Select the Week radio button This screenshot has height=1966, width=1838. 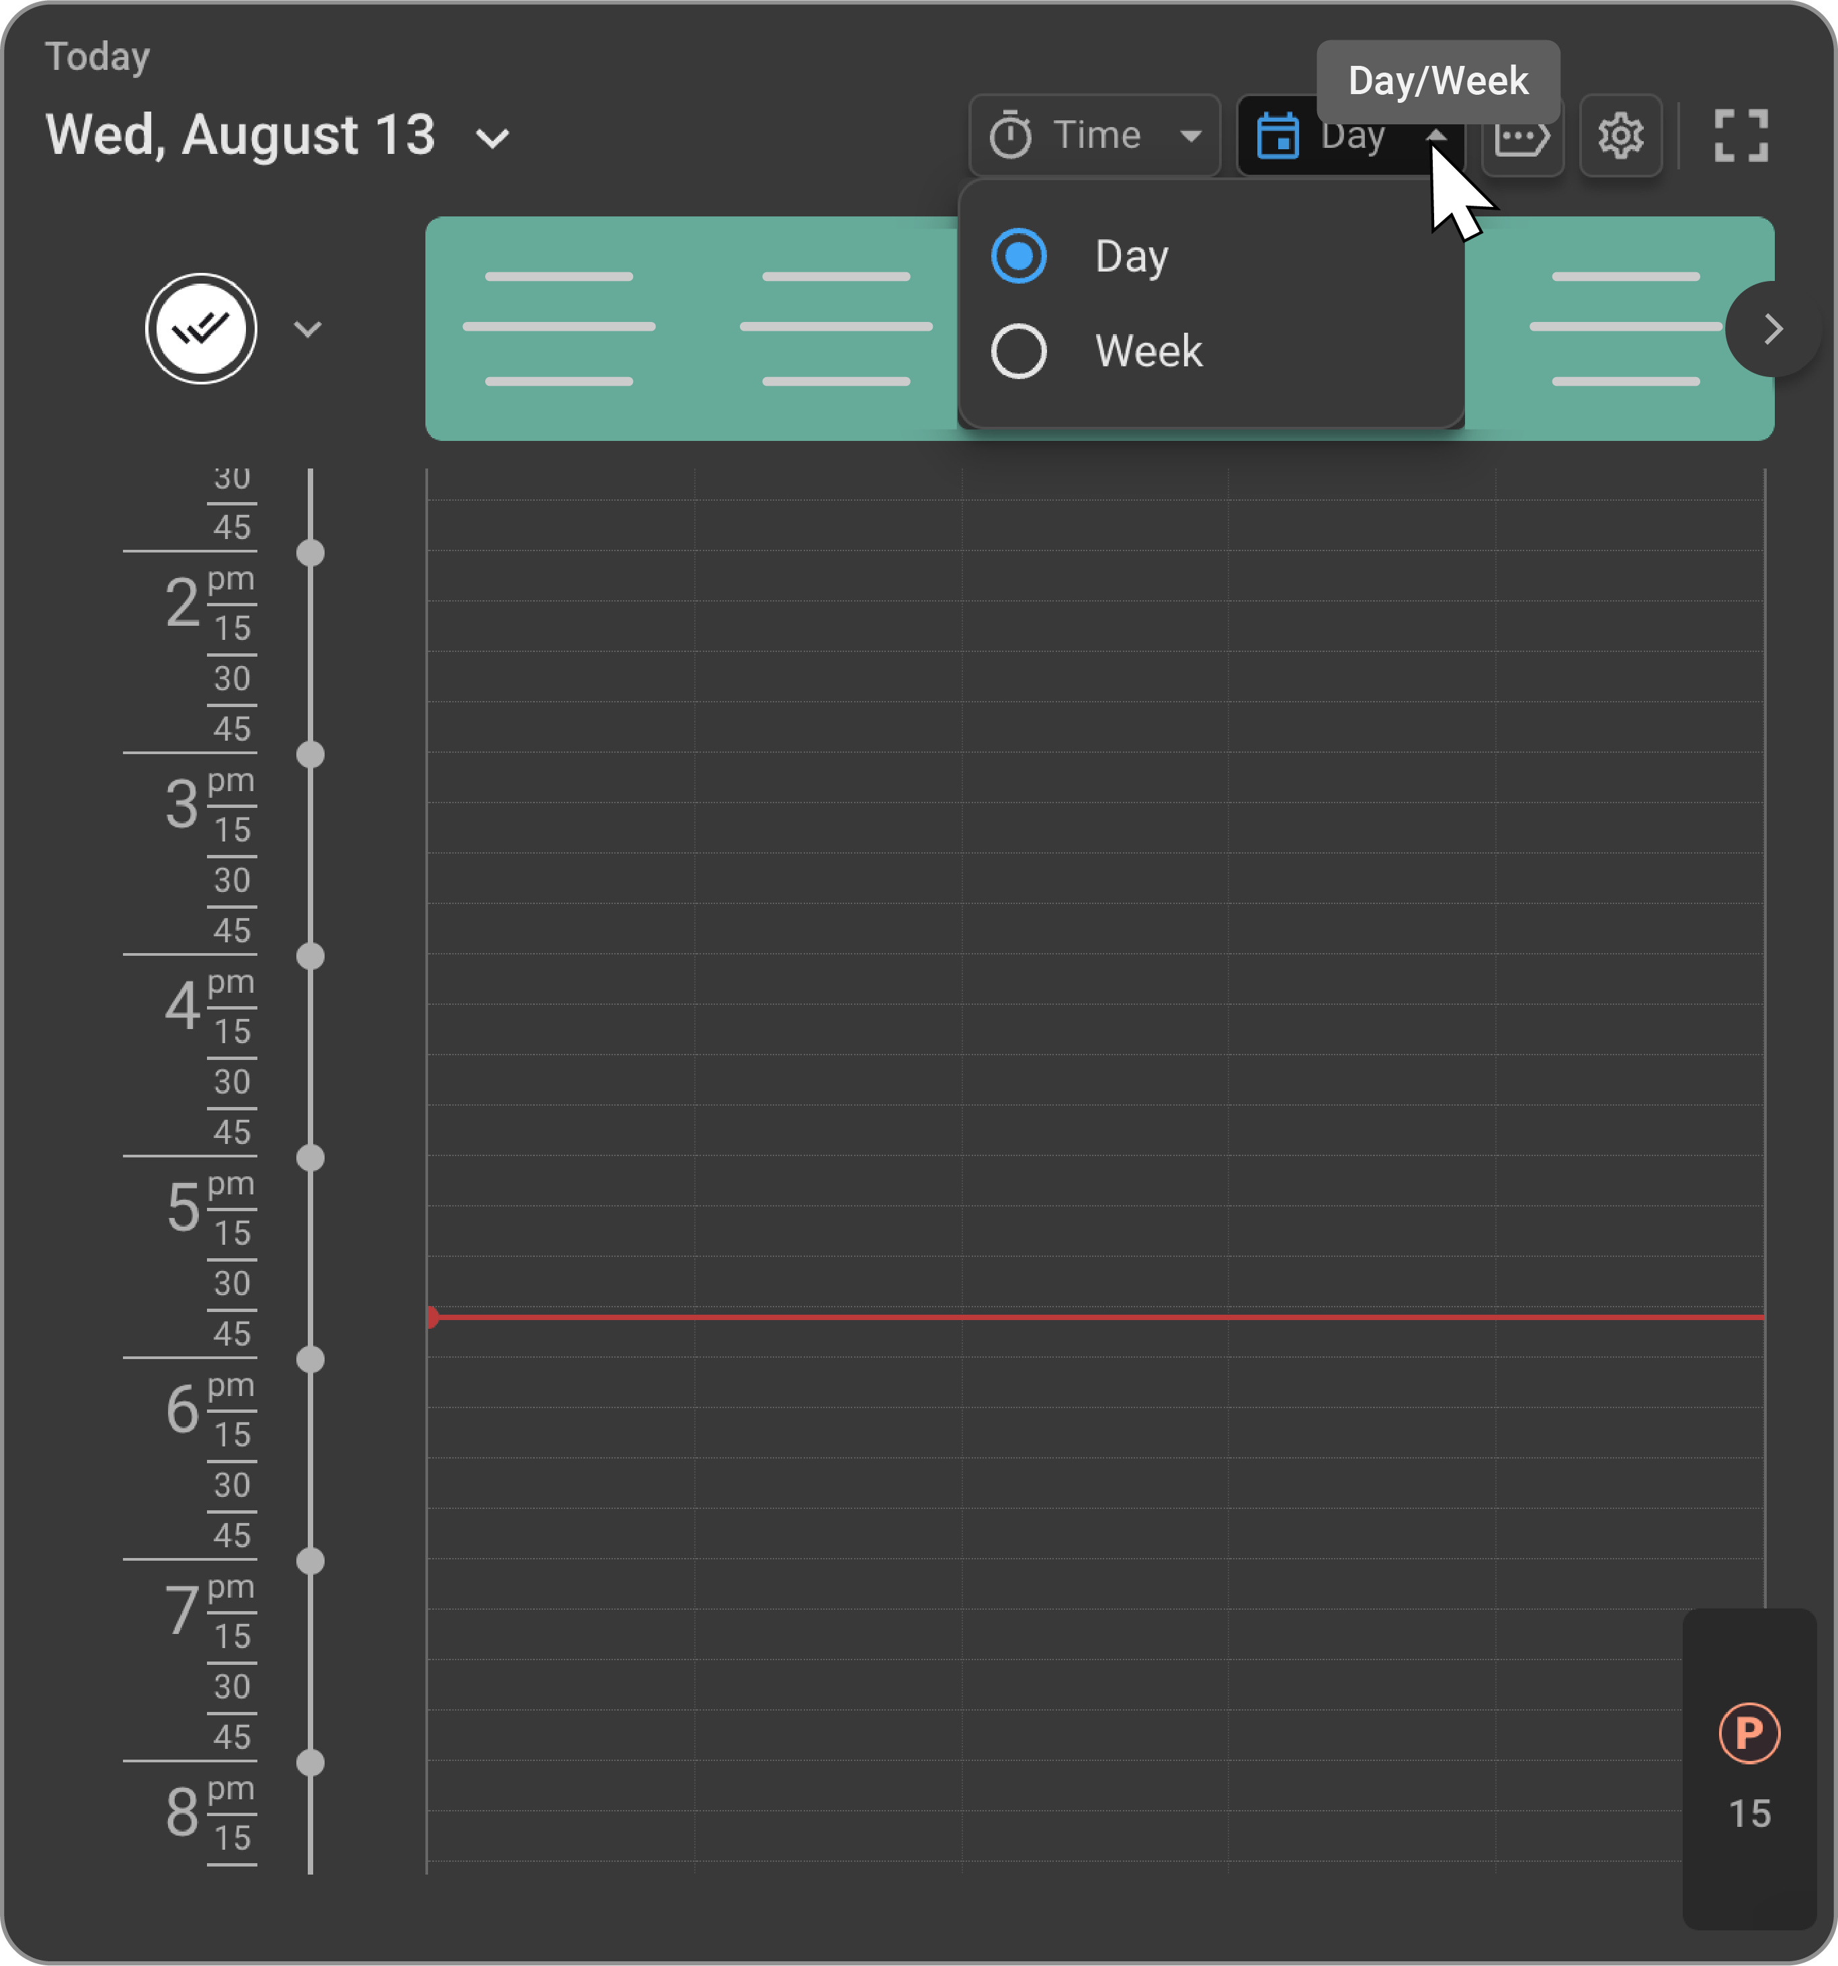tap(1018, 351)
